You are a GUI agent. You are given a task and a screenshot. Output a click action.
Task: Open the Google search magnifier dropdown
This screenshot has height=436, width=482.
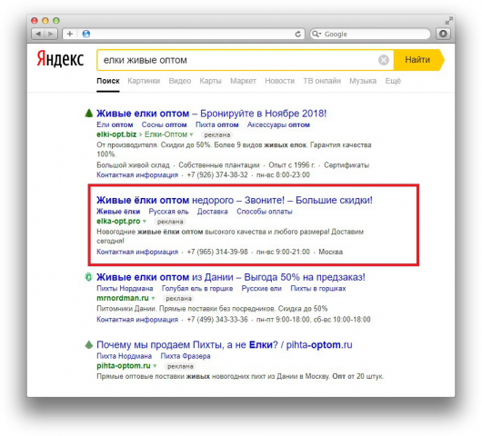pyautogui.click(x=316, y=34)
